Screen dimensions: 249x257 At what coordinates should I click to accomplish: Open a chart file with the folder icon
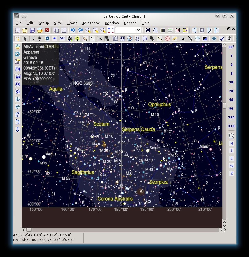click(25, 30)
